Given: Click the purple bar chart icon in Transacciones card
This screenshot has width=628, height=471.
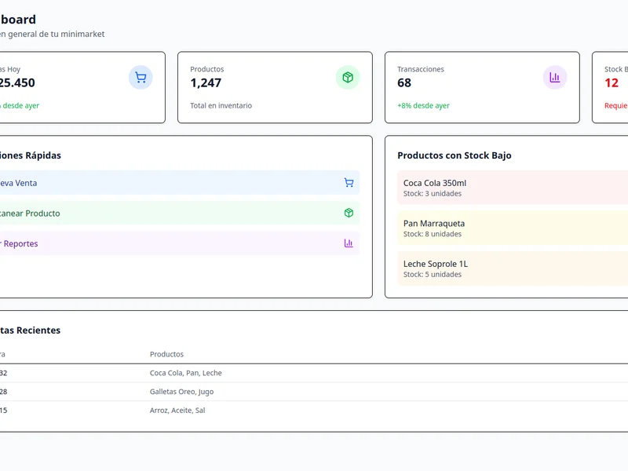Looking at the screenshot, I should [x=555, y=78].
